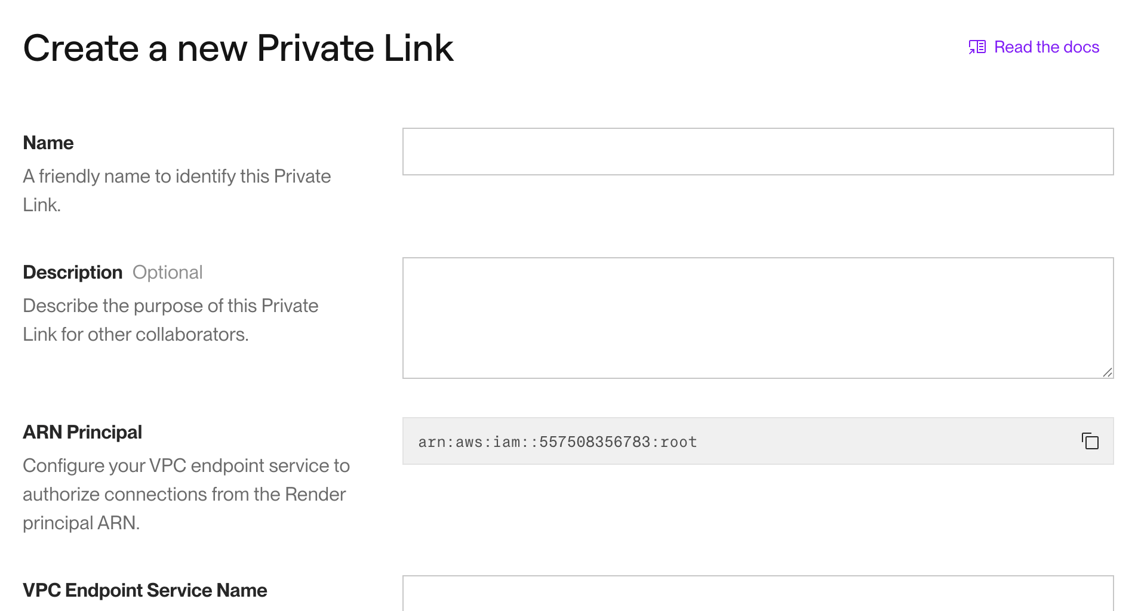Copy the Render principal ARN using the icon
The width and height of the screenshot is (1138, 611).
click(1090, 441)
